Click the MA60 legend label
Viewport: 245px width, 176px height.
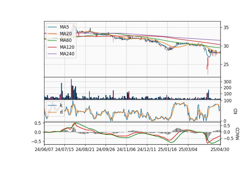[x=66, y=41]
